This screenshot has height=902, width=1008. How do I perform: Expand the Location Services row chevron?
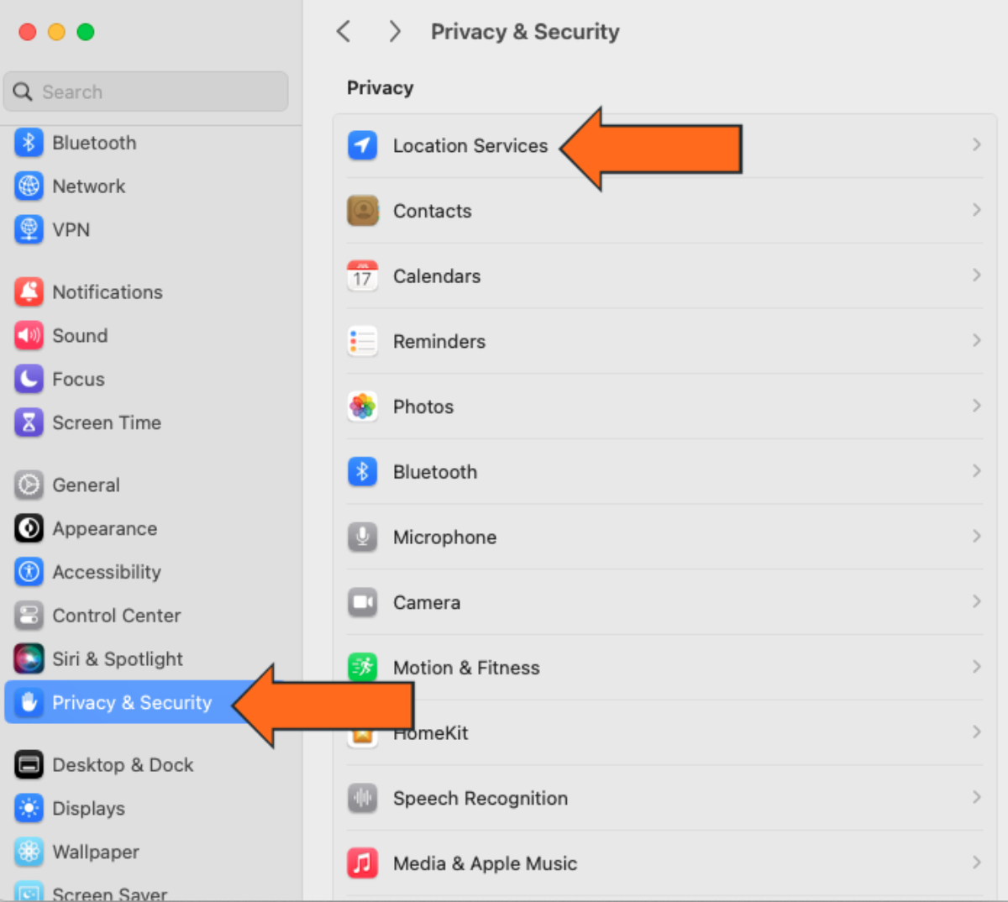pos(976,144)
